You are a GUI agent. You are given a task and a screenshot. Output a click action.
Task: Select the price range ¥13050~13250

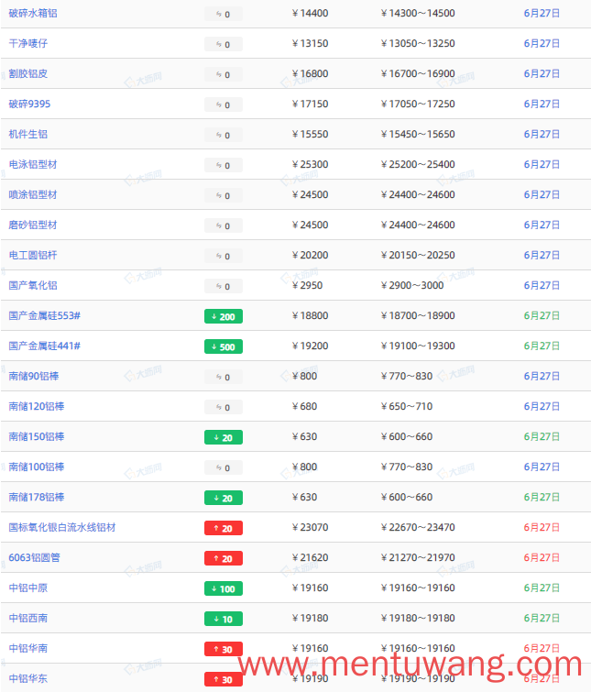[418, 43]
